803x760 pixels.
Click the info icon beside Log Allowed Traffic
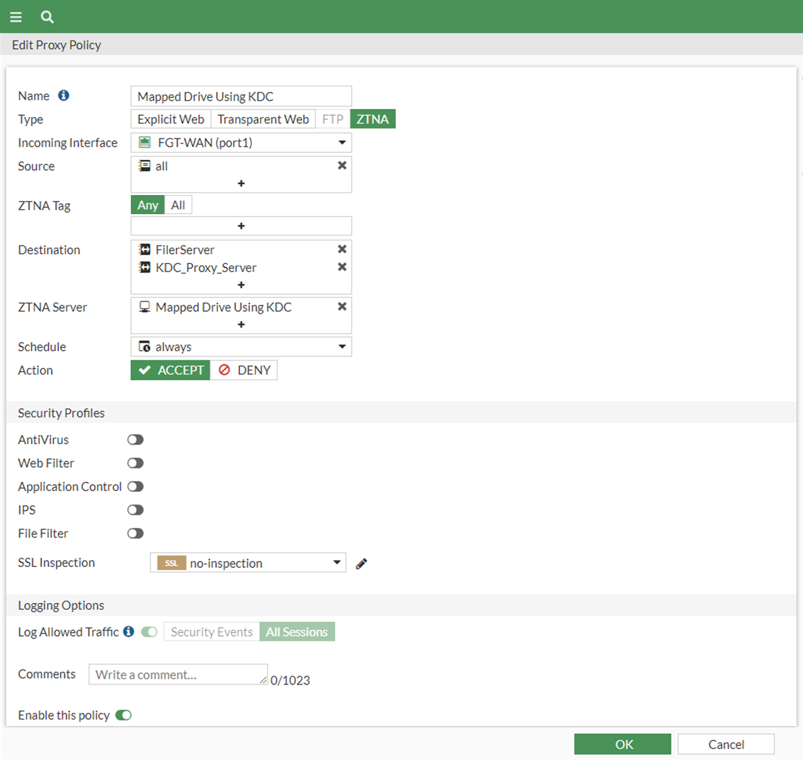coord(128,631)
